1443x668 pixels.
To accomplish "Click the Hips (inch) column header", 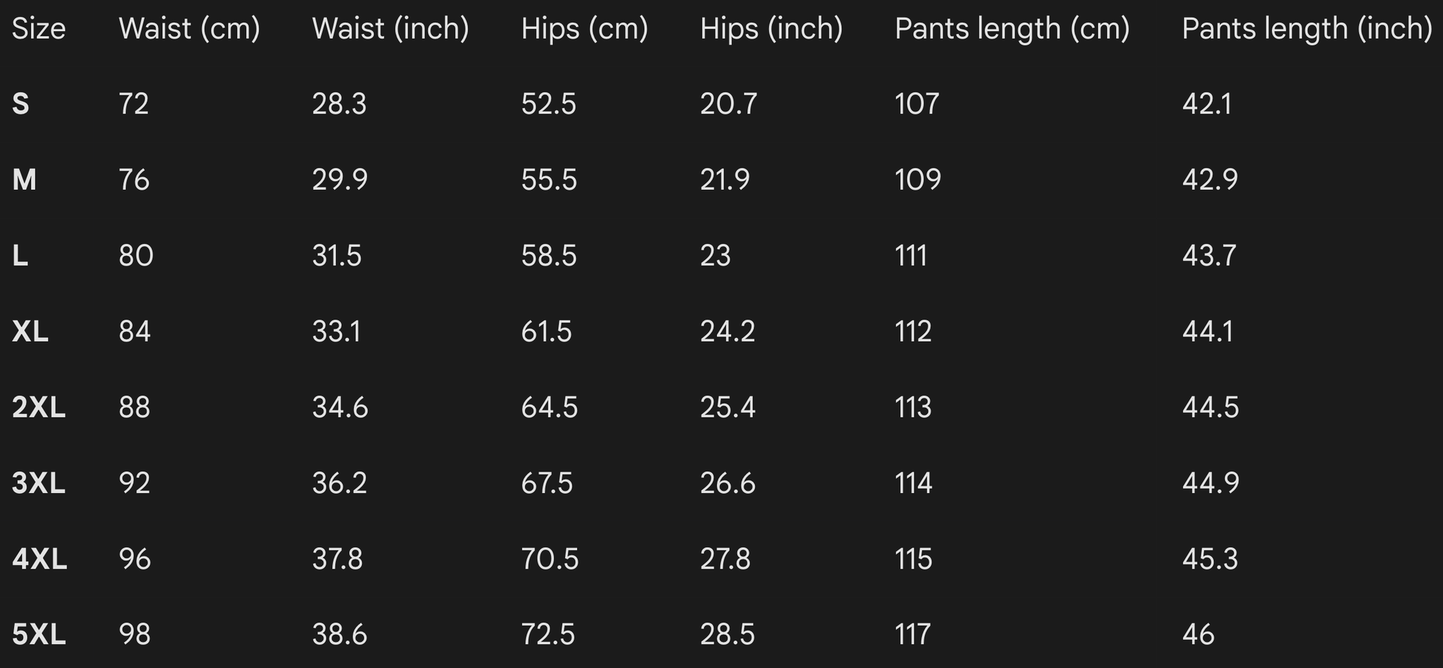I will 771,29.
